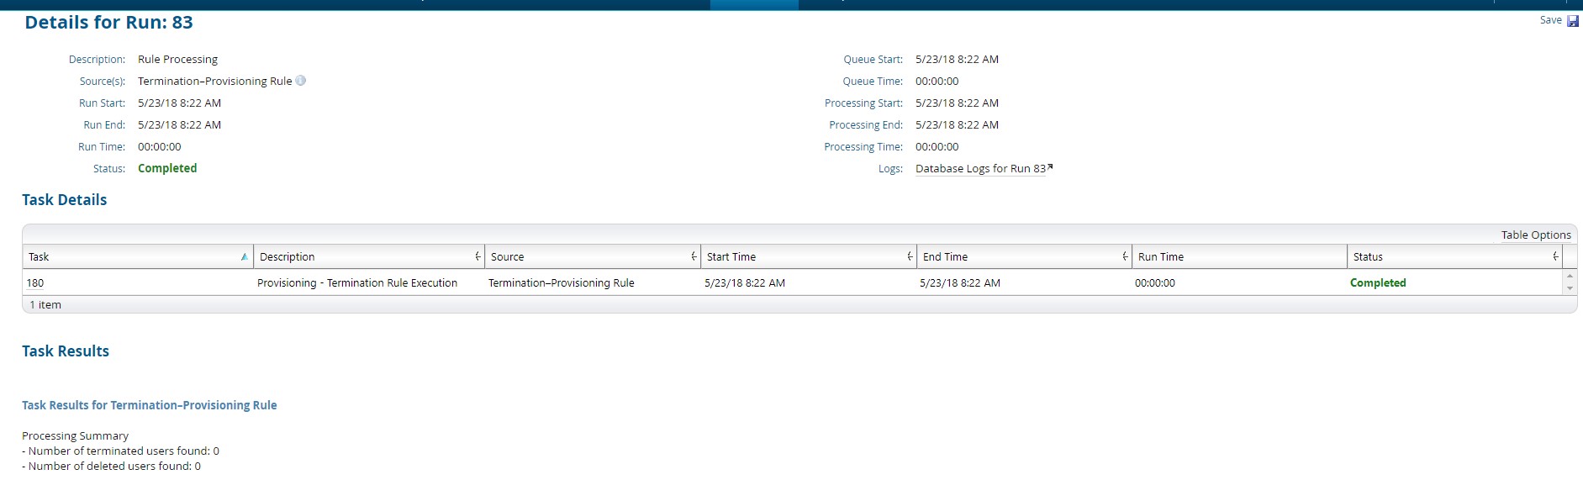1583x501 pixels.
Task: Click the Task Results for Termination–Provisioning Rule heading
Action: coord(149,405)
